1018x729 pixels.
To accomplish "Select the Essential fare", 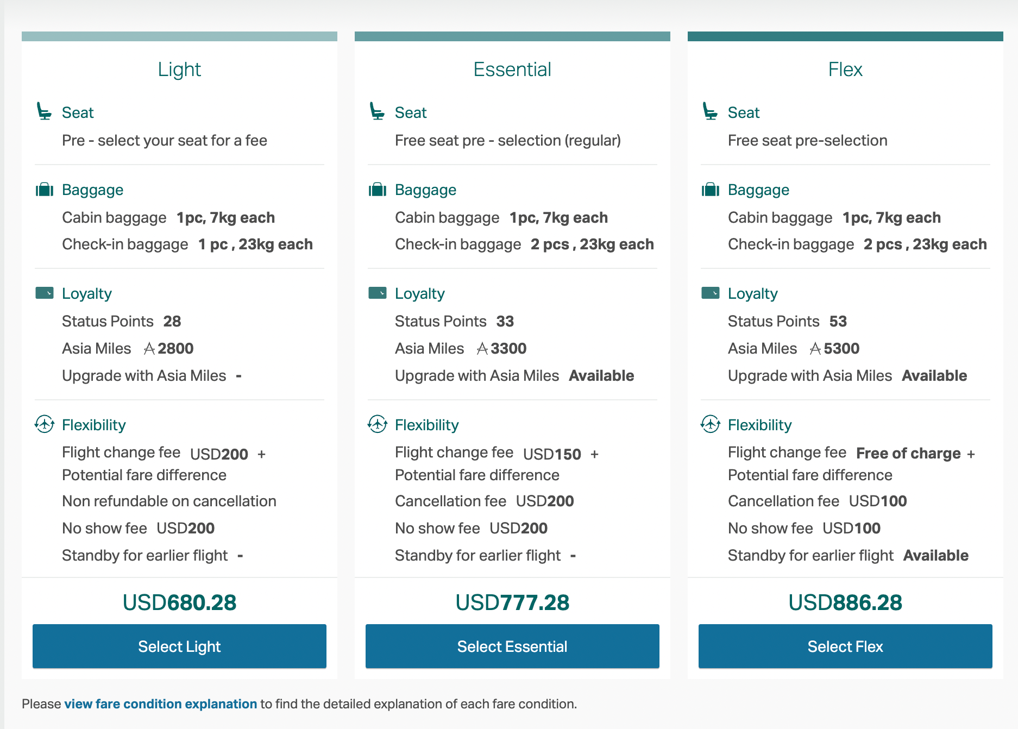I will point(512,646).
